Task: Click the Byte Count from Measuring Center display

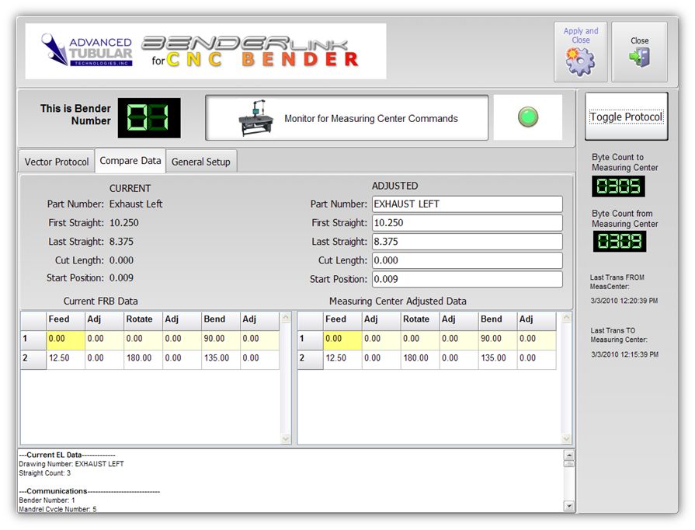Action: click(x=618, y=242)
